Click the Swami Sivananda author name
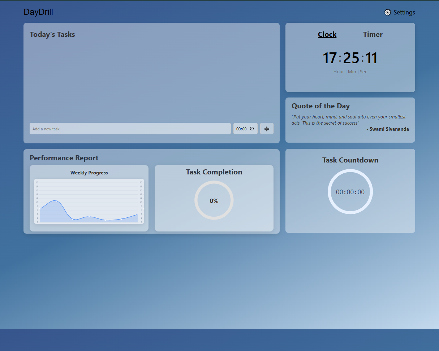This screenshot has width=439, height=351. point(389,129)
